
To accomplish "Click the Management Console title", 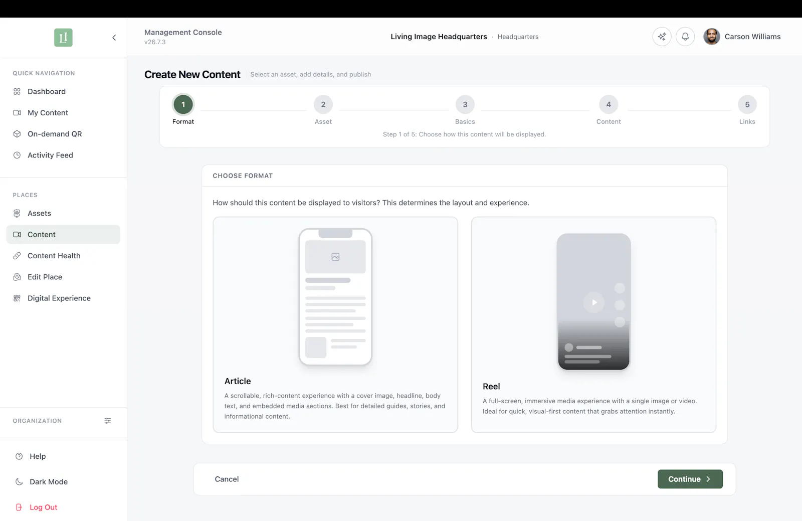I will click(183, 32).
